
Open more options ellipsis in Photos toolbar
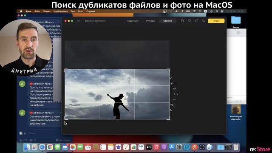click(x=182, y=21)
